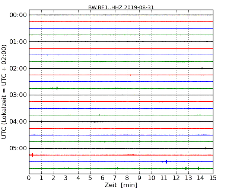The height and width of the screenshot is (193, 242).
Task: Click x-axis tick label 15
Action: (213, 178)
